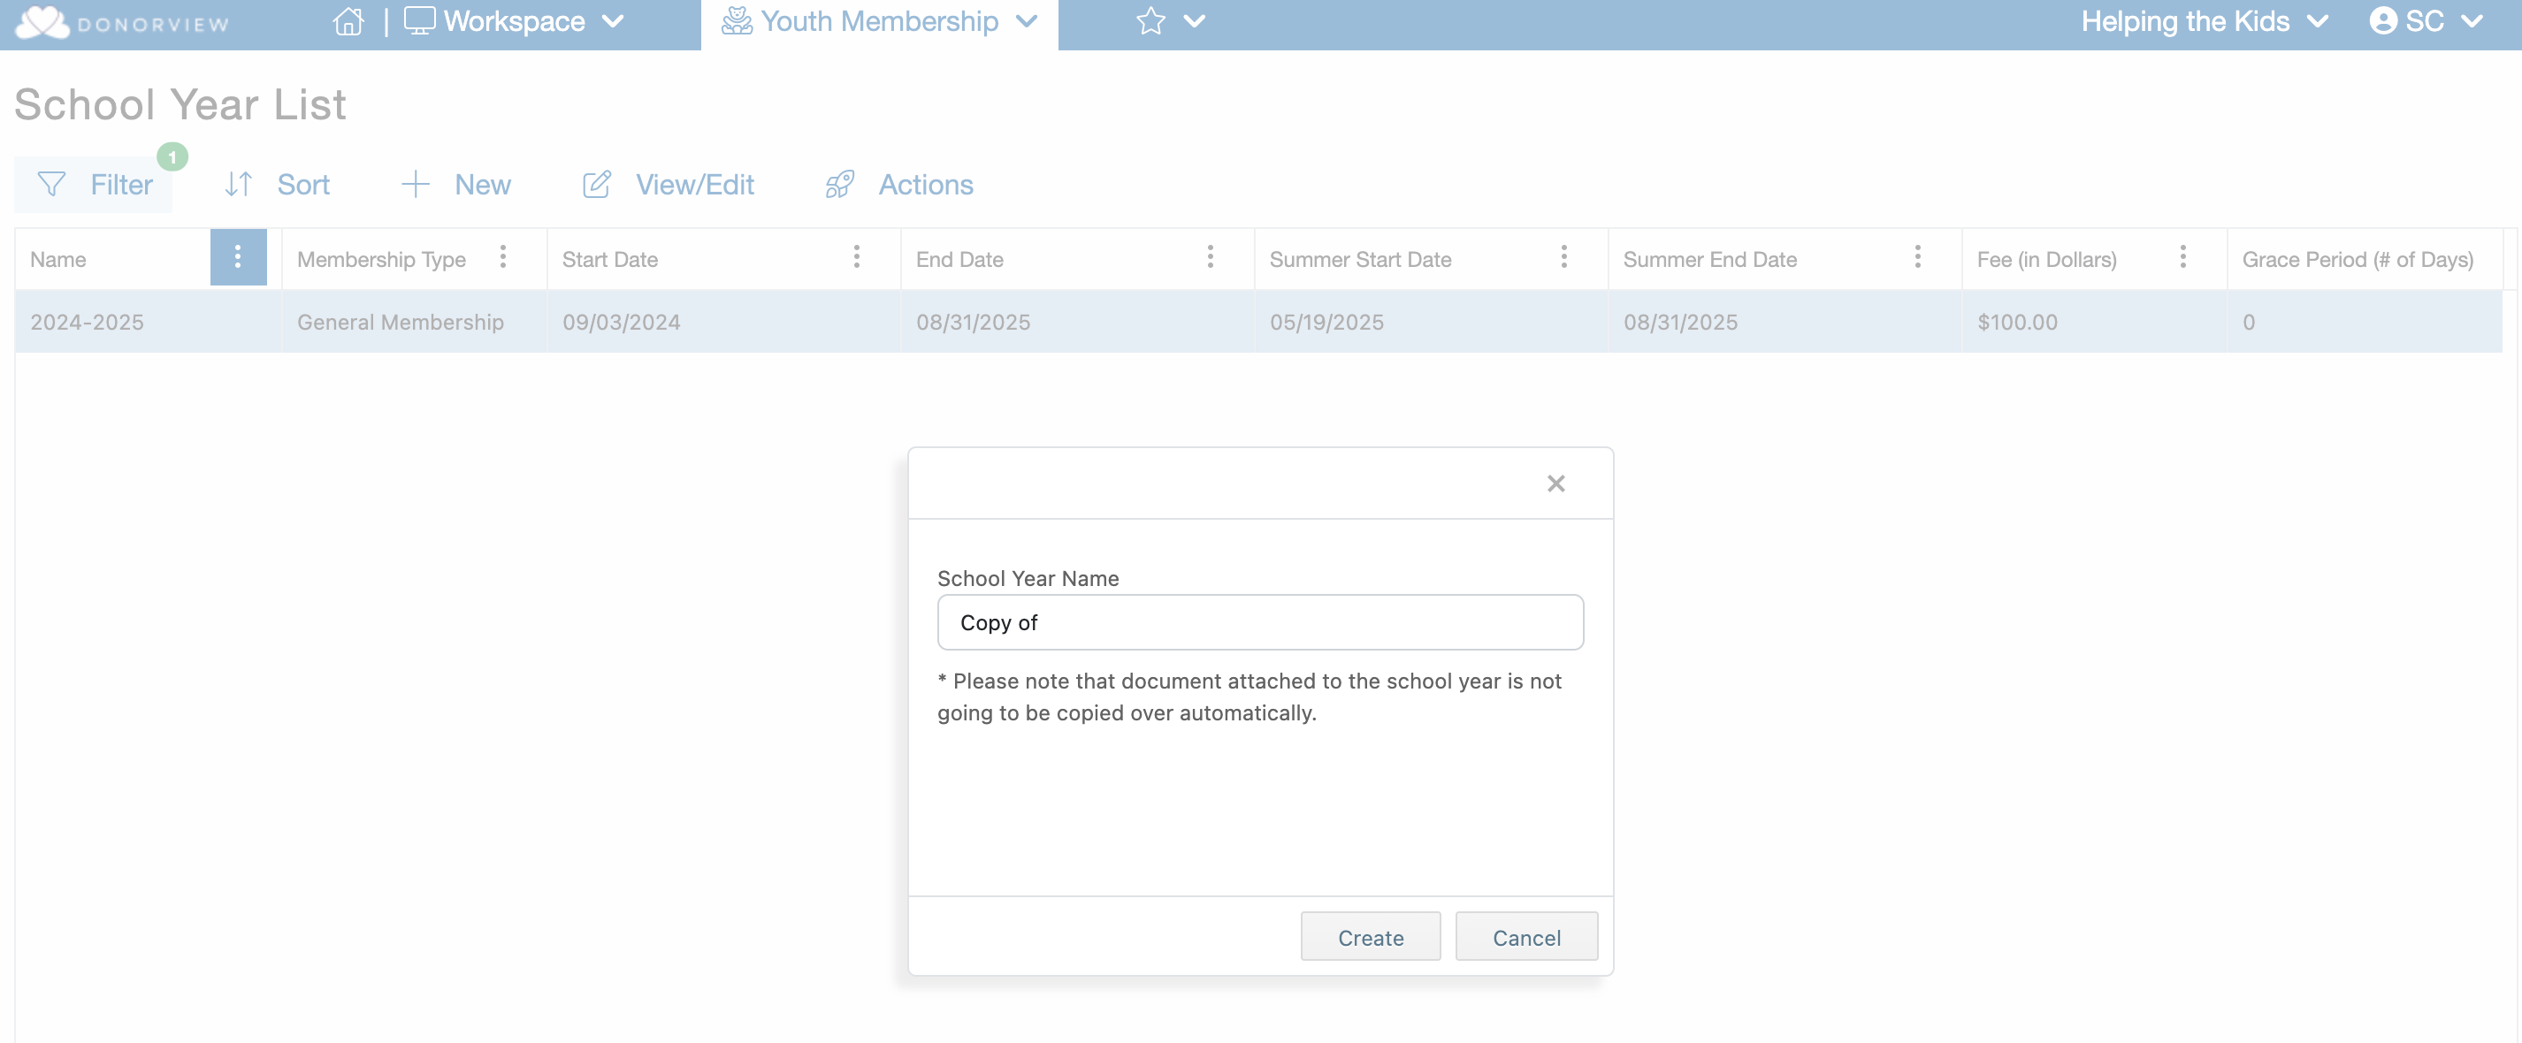Screen dimensions: 2522x1043
Task: Click the Sort arrows icon
Action: [238, 184]
